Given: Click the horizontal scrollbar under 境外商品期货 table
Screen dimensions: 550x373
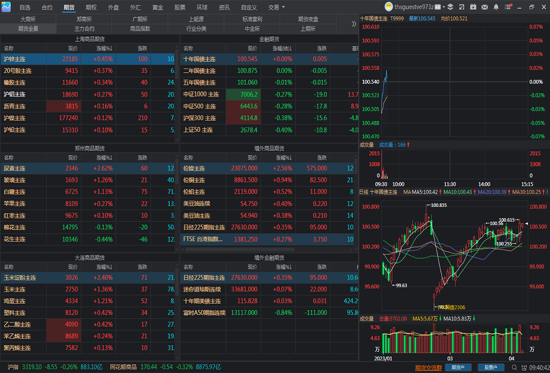Looking at the screenshot, I should click(x=267, y=249).
